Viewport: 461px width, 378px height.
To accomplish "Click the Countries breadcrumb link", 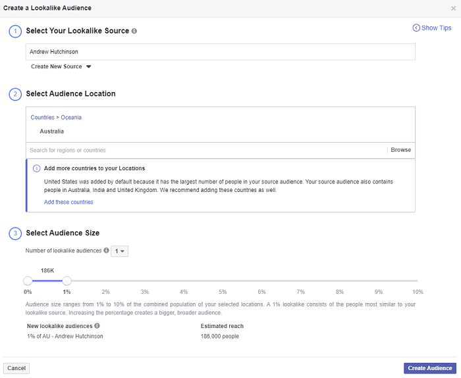I will (42, 118).
